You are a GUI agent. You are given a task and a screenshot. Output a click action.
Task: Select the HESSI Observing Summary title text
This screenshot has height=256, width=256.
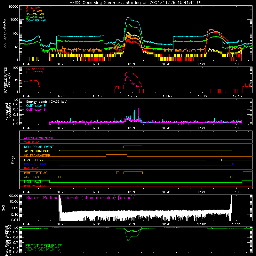coord(135,3)
